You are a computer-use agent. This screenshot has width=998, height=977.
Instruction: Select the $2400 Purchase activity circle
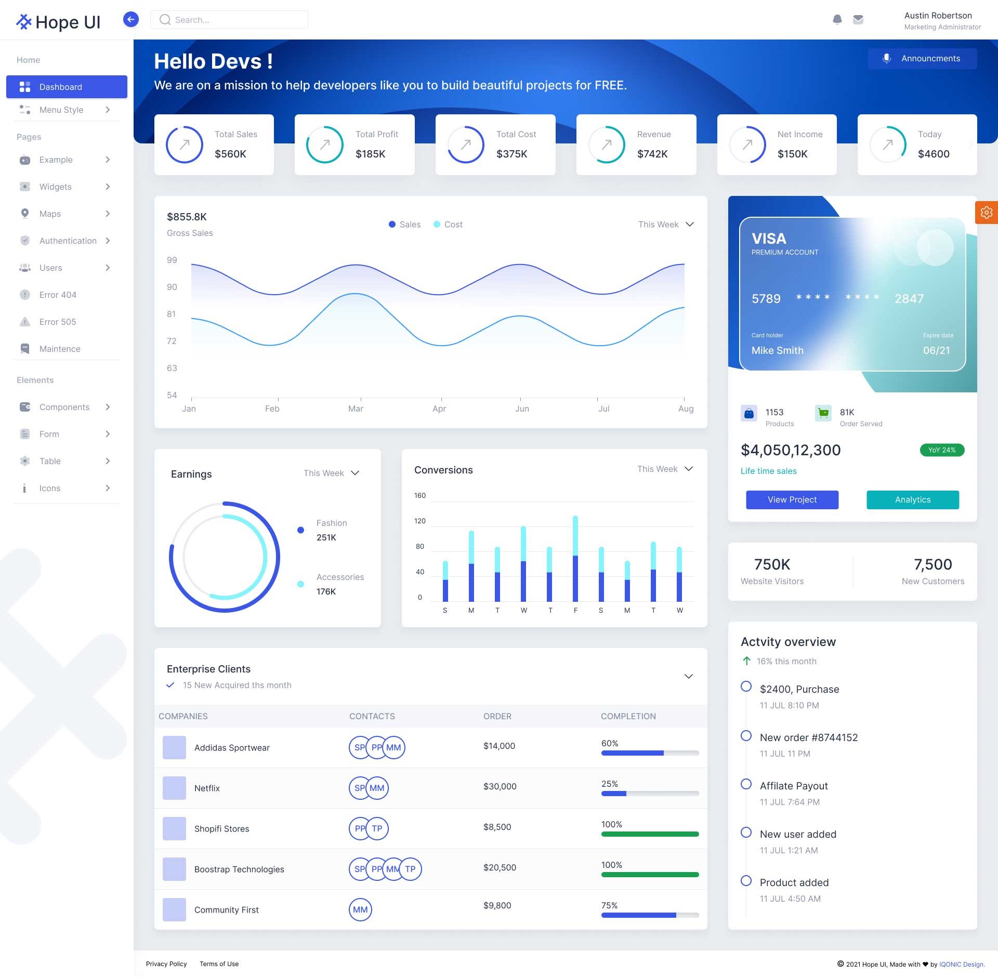[746, 686]
